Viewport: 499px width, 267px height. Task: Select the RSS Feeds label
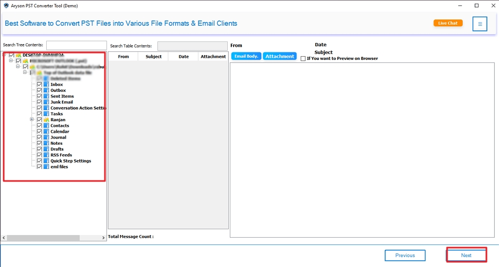[61, 155]
